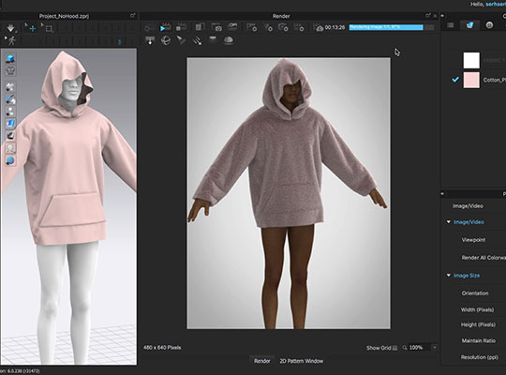Open the zoom percentage dropdown arrow
Image resolution: width=506 pixels, height=375 pixels.
pos(435,348)
